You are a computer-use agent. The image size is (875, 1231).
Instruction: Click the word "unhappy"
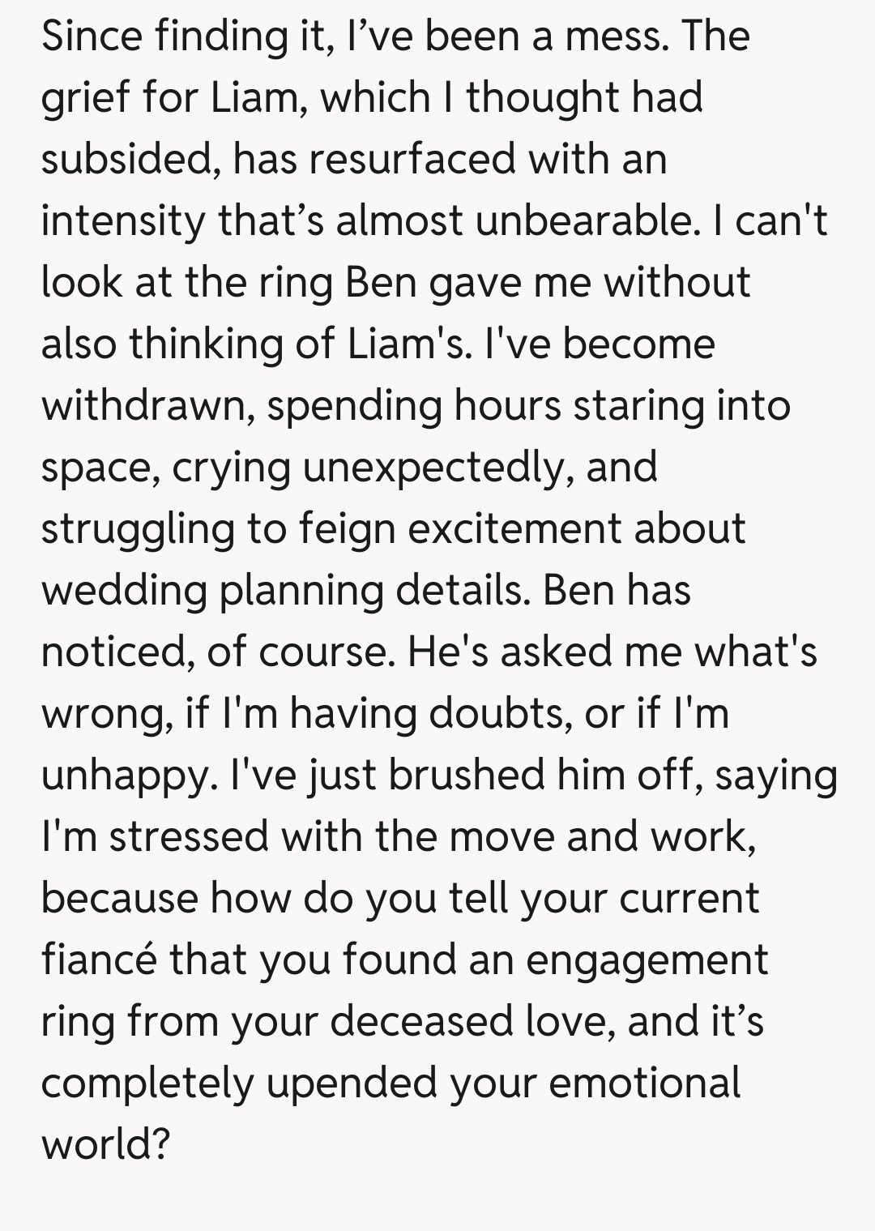[x=129, y=776]
